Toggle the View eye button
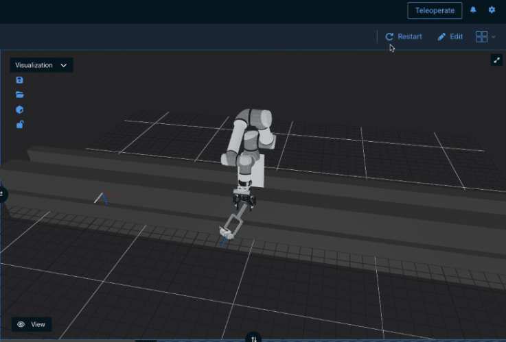Viewport: 506px width, 342px height. 32,324
